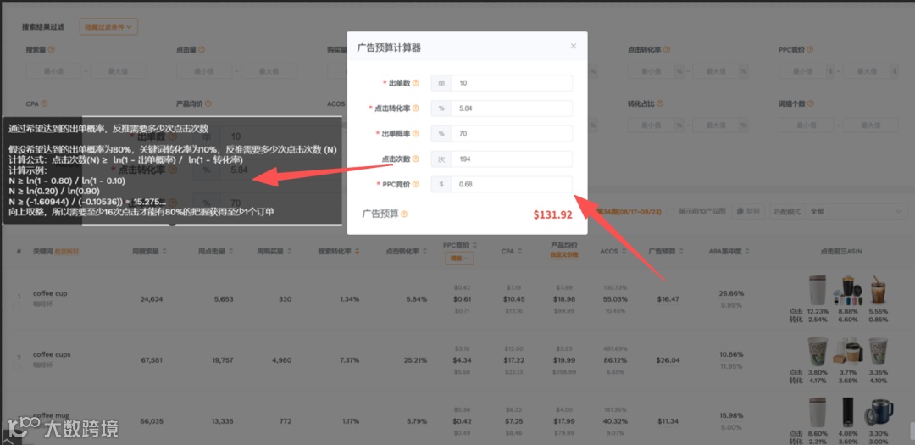This screenshot has height=445, width=915.
Task: Collapse filters with 隐藏过滤条件 dropdown button
Action: click(x=108, y=26)
